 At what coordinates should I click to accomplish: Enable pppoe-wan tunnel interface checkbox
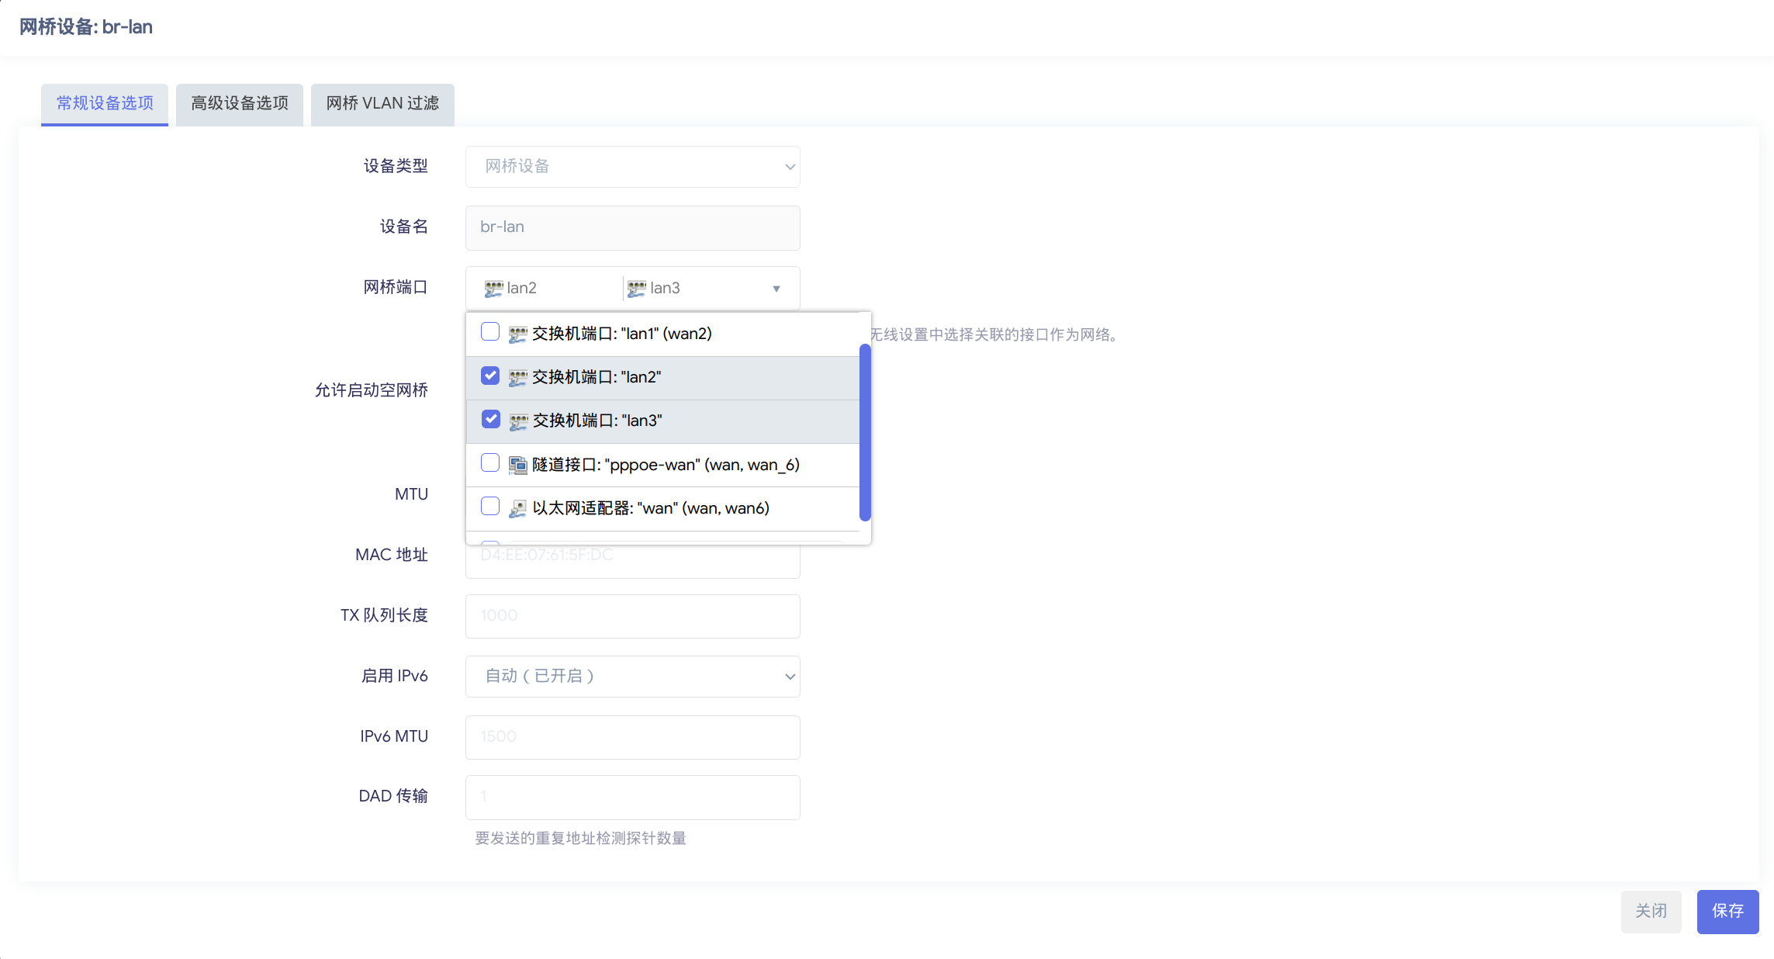[490, 463]
